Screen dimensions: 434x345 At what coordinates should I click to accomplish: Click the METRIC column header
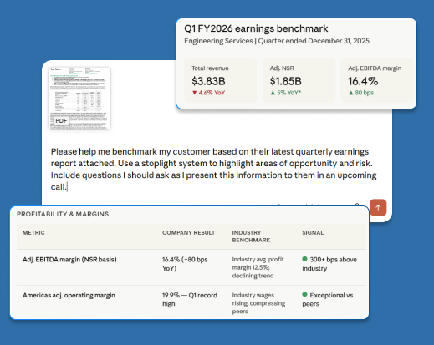(33, 233)
